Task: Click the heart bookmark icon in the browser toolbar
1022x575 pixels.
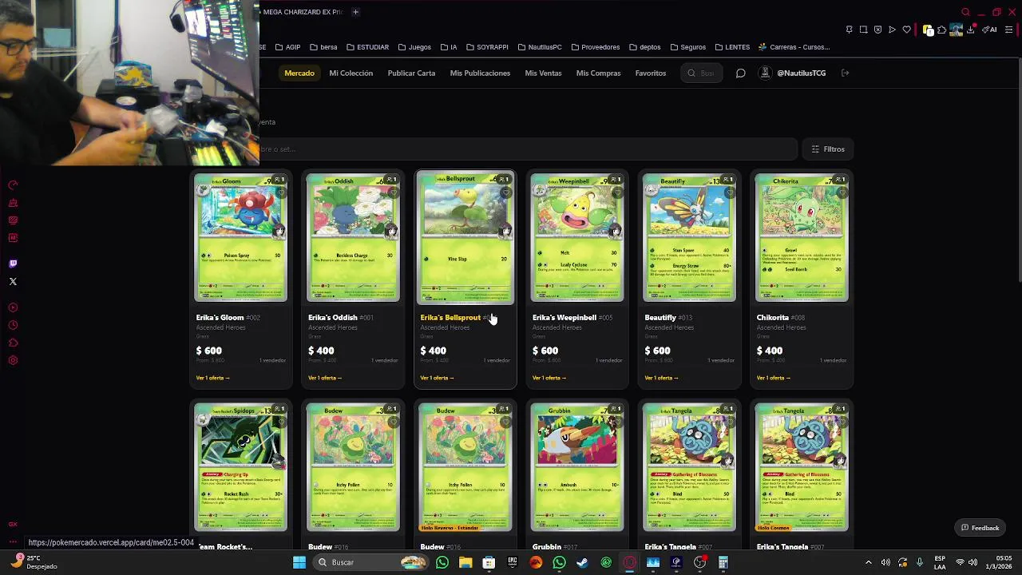Action: point(906,30)
